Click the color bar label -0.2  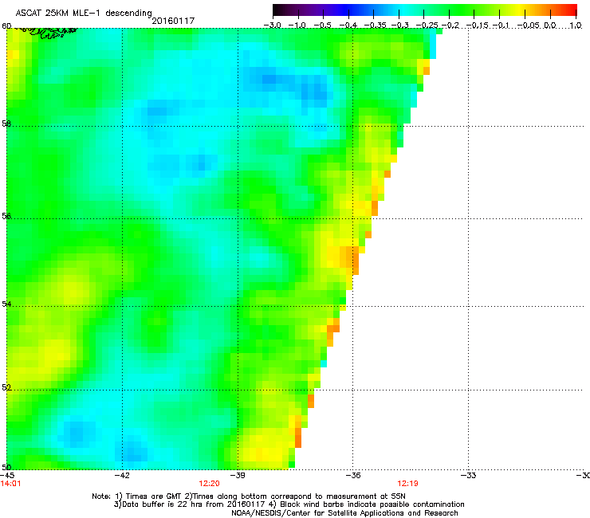(x=450, y=26)
